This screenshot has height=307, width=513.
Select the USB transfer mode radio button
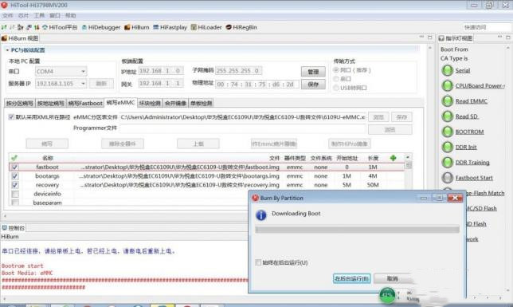click(x=336, y=88)
